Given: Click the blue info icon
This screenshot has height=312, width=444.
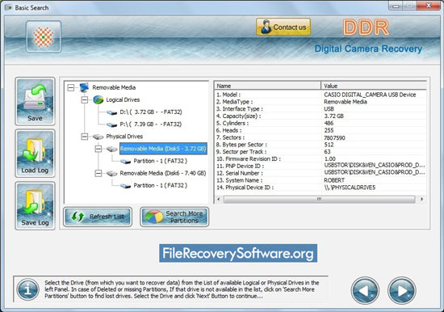Looking at the screenshot, I should 27,289.
